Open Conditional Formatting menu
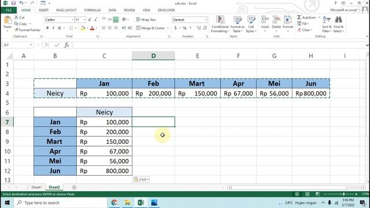 [220, 24]
